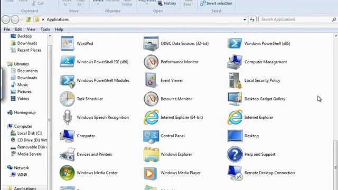
Task: Select Windows PowerShell Modules icon
Action: pos(68,81)
